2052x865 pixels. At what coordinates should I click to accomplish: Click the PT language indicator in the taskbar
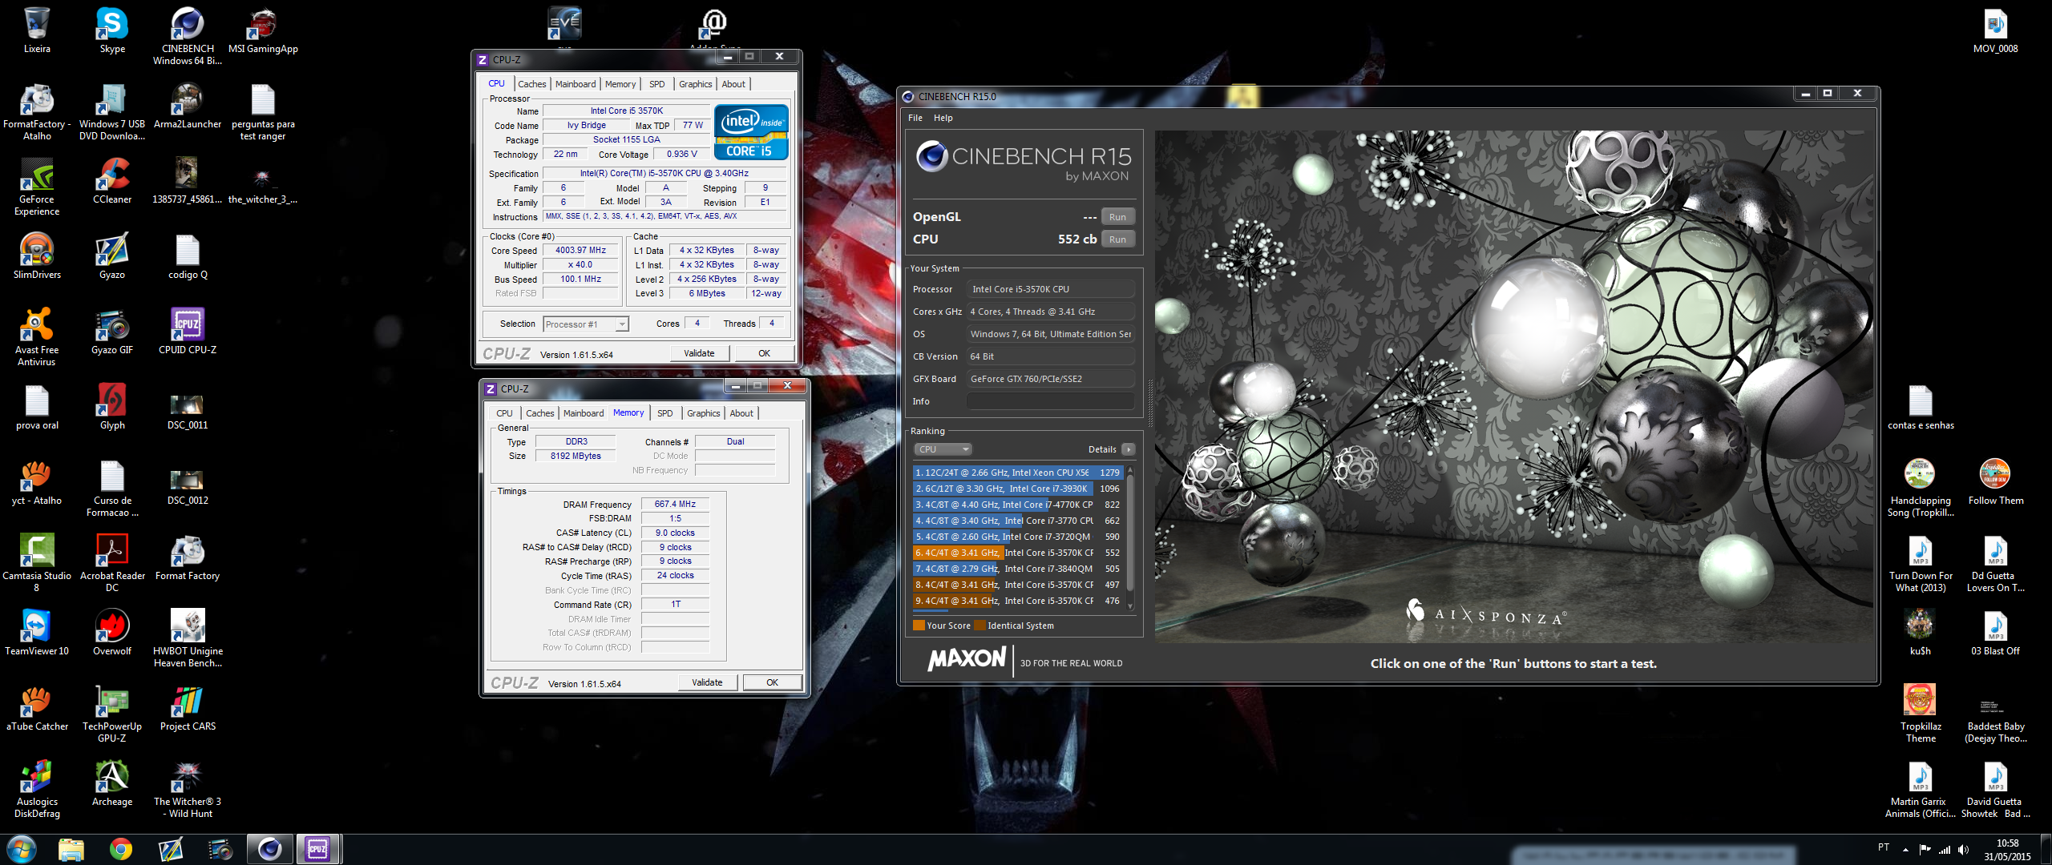coord(1883,847)
